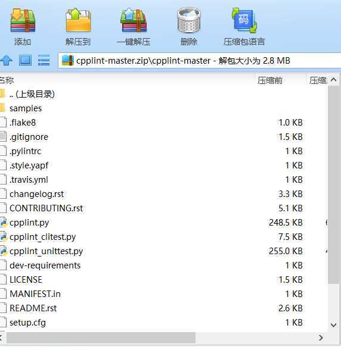
Task: Click the samples folder icon
Action: point(2,108)
